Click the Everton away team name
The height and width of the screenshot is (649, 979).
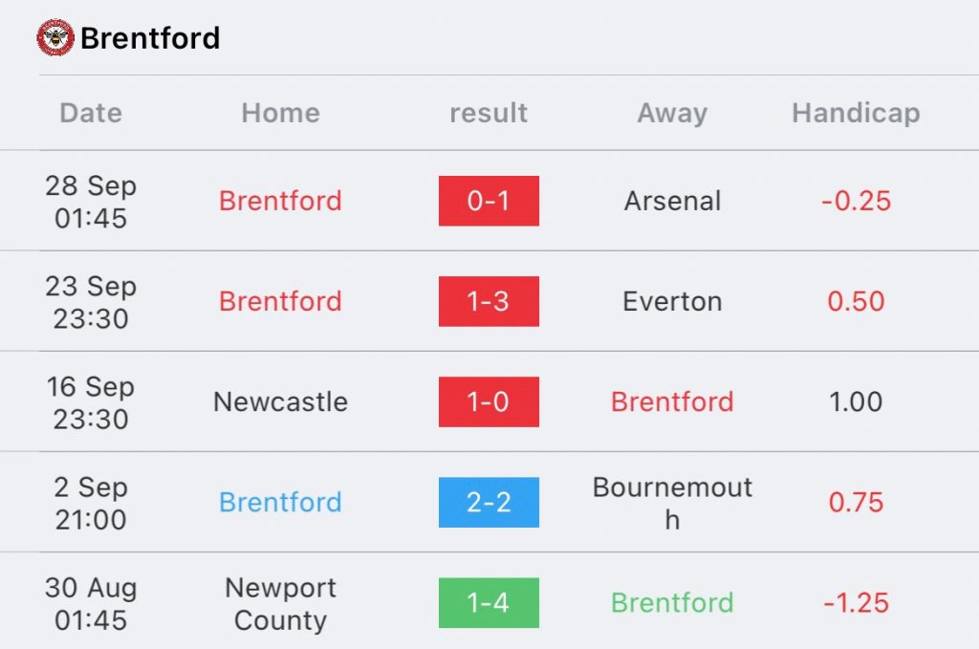[672, 301]
